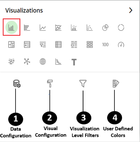Pick the line chart visualization
This screenshot has width=140, height=142.
(43, 28)
